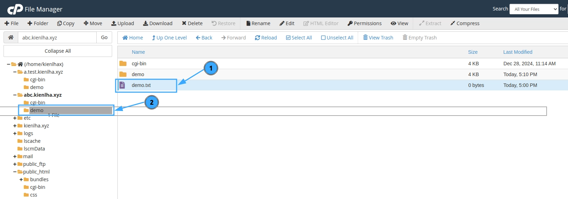This screenshot has width=568, height=199.
Task: Reload the file list
Action: (x=266, y=38)
